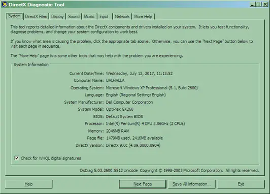Click the Intel Pentium 4 processor value
Screen dimensions: 270x194
145,123
